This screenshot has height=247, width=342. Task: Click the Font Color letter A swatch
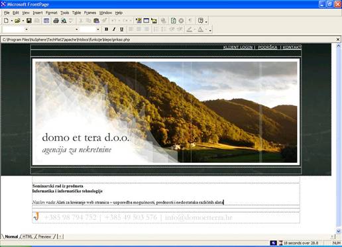(200, 29)
